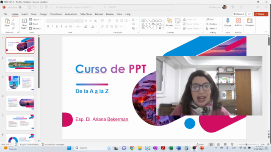Decrease font size with the smaller A
The width and height of the screenshot is (271, 152).
pyautogui.click(x=91, y=21)
